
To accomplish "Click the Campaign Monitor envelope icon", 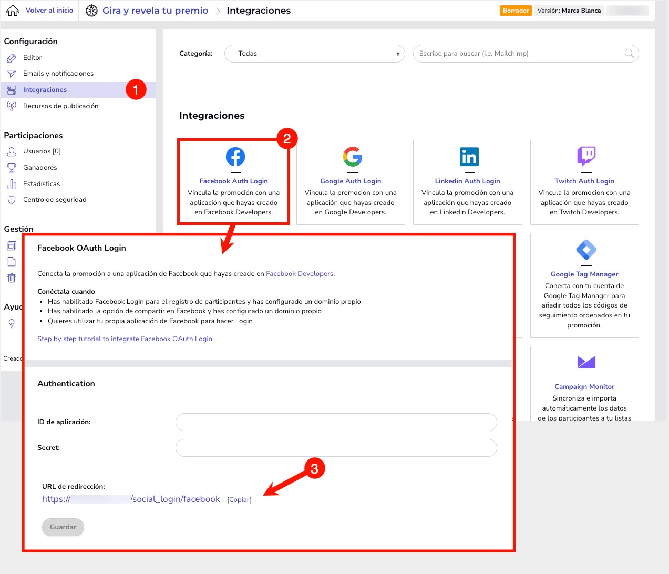I will 586,362.
